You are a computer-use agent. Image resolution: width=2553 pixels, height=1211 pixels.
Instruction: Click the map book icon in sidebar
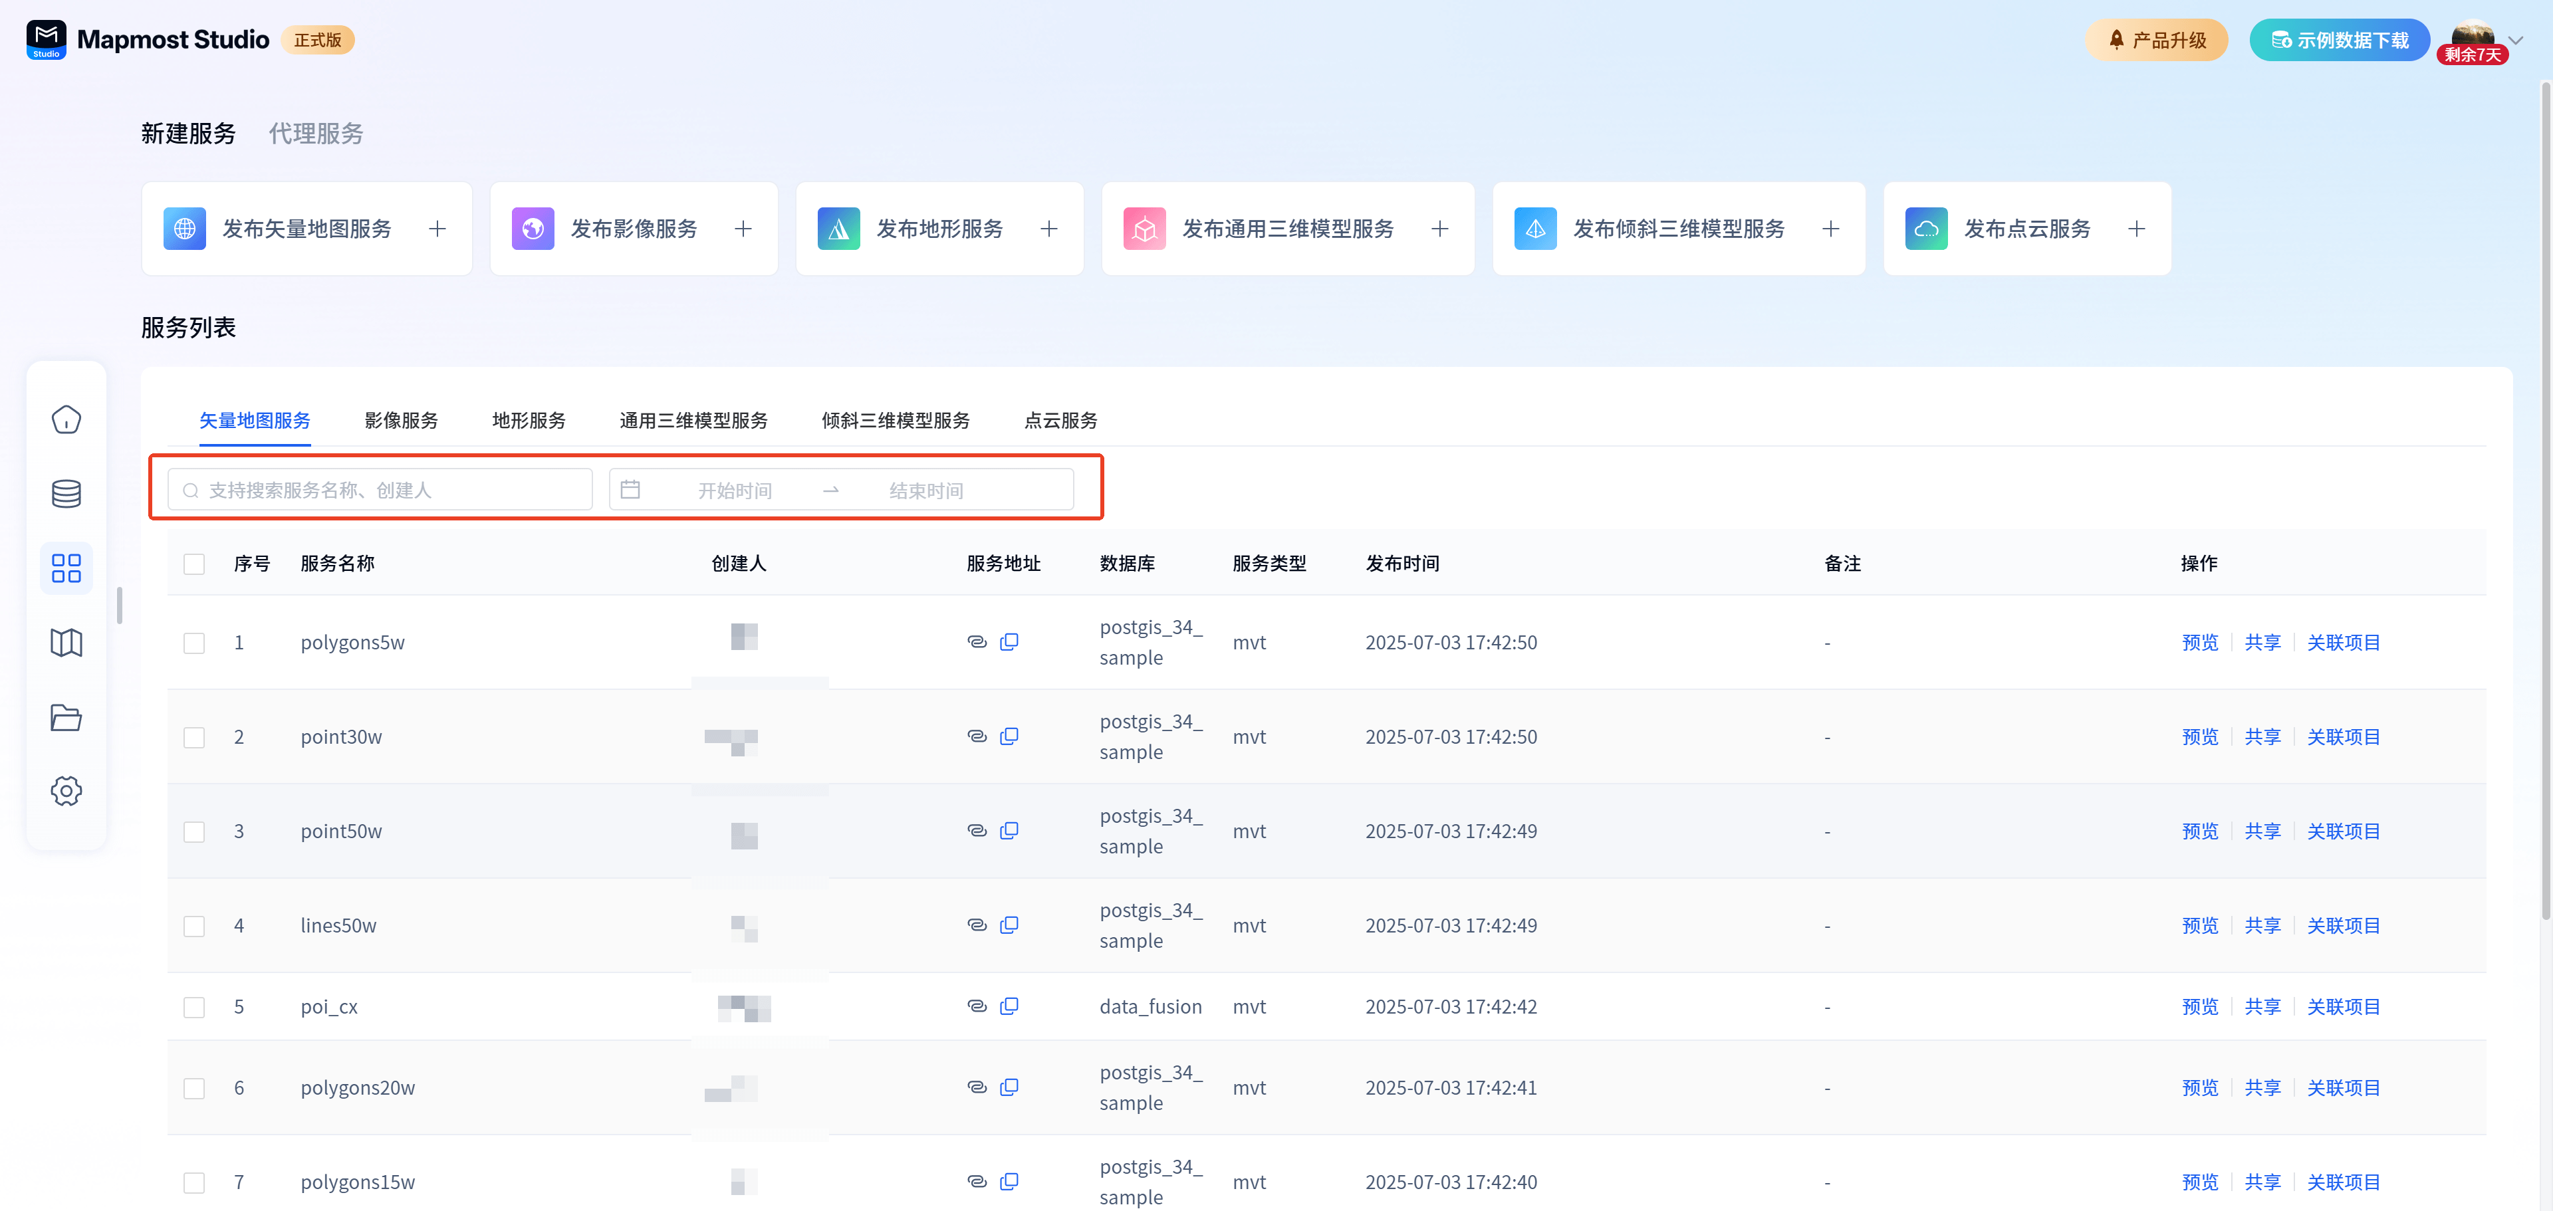tap(66, 642)
